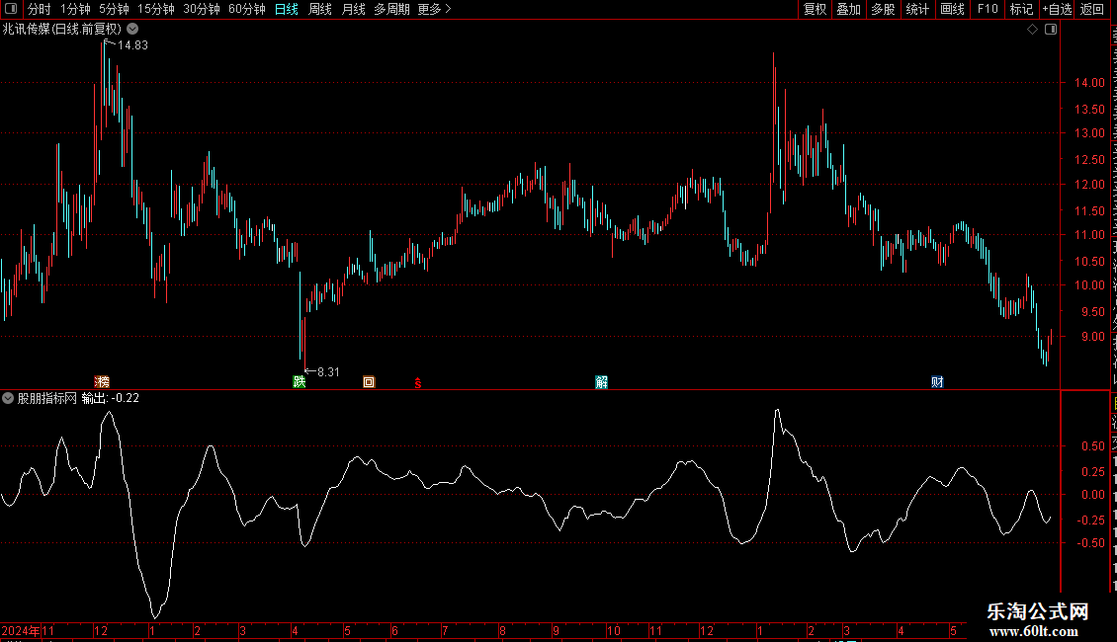
Task: Open F10 company info
Action: point(988,9)
